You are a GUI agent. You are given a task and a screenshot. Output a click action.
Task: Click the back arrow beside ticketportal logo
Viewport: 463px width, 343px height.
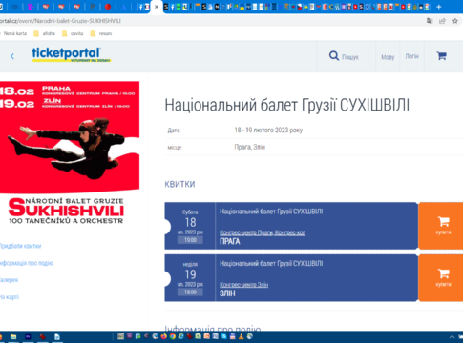coord(12,56)
